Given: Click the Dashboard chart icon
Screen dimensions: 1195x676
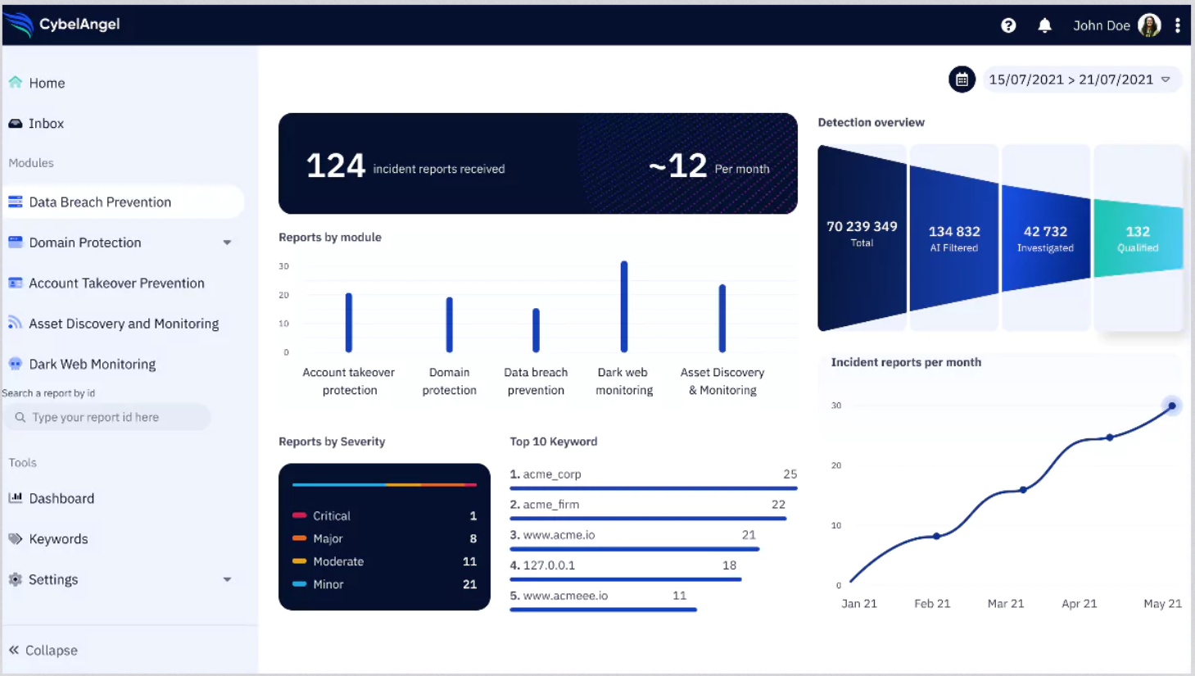Looking at the screenshot, I should (16, 497).
